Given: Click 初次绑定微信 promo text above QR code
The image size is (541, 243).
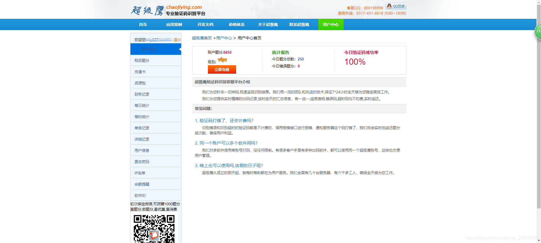Looking at the screenshot, I should pyautogui.click(x=155, y=206).
